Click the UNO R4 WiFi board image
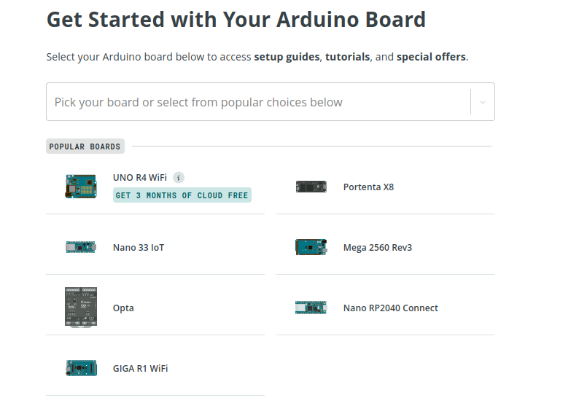Viewport: 579px width, 414px height. click(x=81, y=187)
